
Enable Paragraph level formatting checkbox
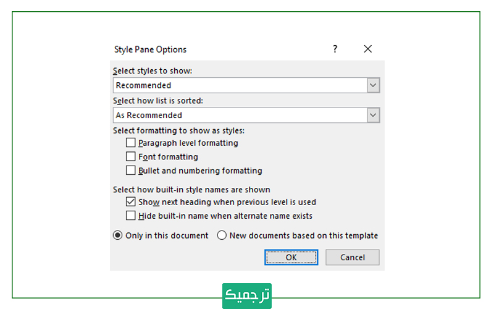131,143
